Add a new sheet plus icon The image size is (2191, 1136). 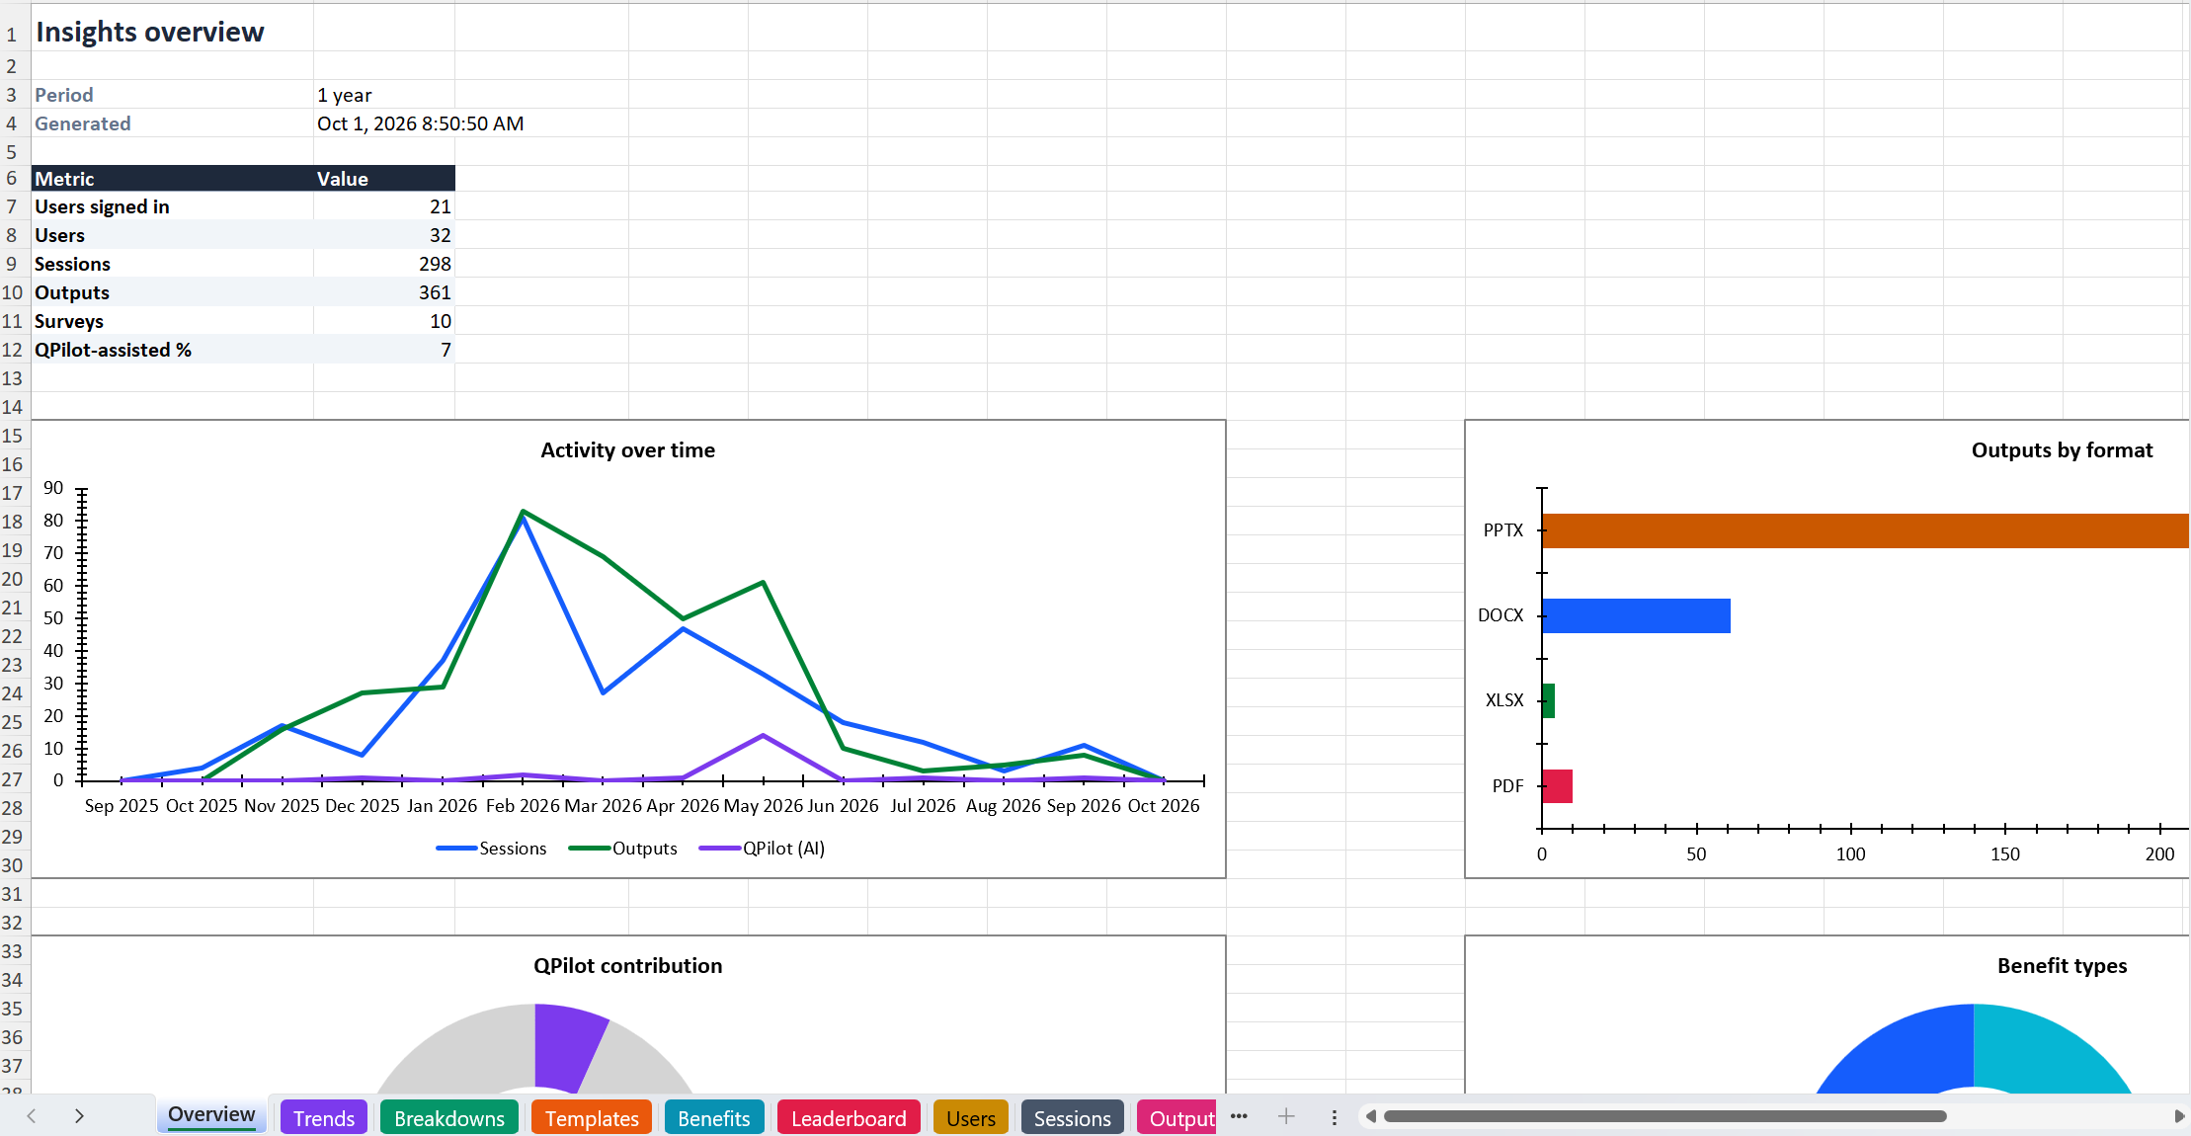(1286, 1116)
